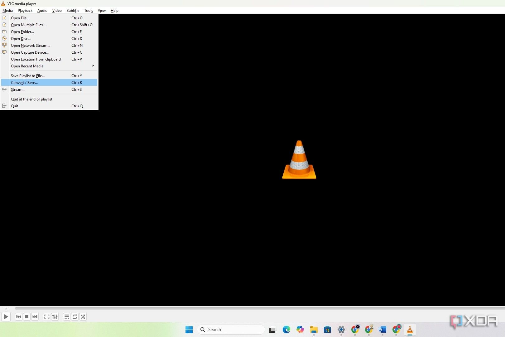Image resolution: width=505 pixels, height=337 pixels.
Task: Click Open File menu entry
Action: pyautogui.click(x=49, y=18)
